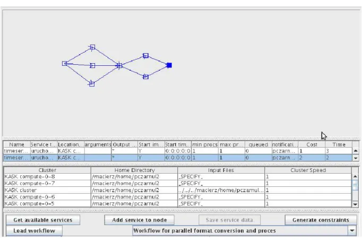Click cluster table scrollbar down arrow
Viewport: 362px width, 240px height.
[x=356, y=204]
